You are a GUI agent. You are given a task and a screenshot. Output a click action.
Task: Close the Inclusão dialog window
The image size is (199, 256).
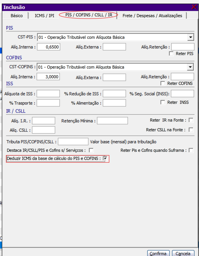point(194,7)
